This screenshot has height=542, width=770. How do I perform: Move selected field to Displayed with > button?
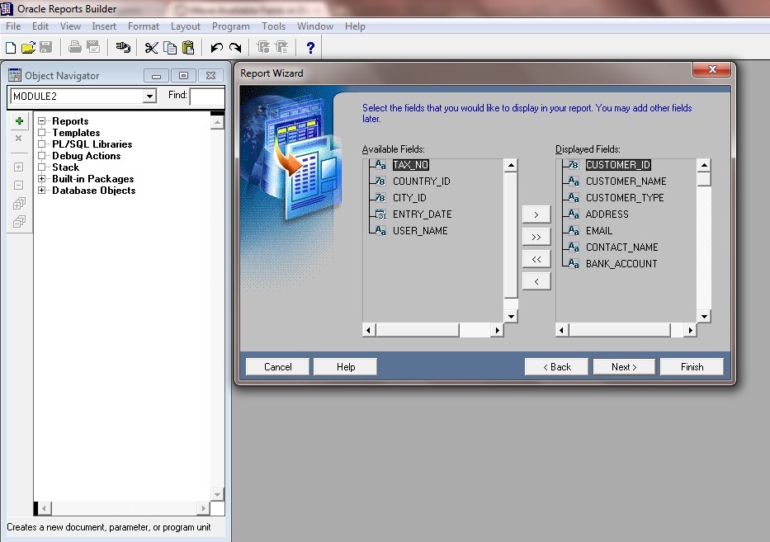[536, 214]
